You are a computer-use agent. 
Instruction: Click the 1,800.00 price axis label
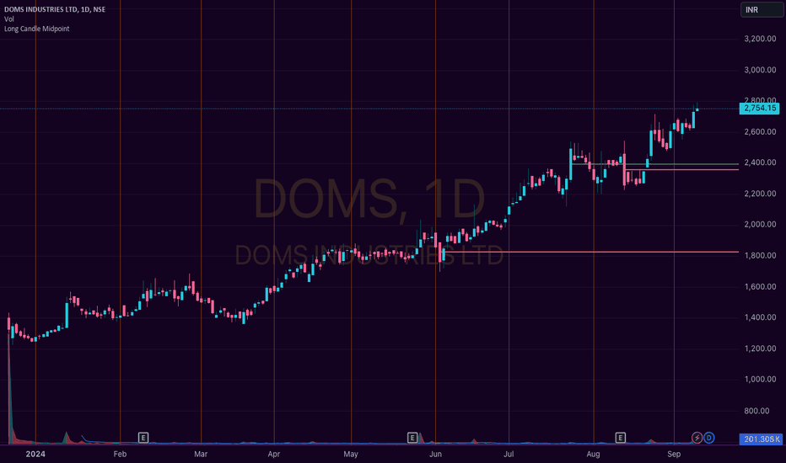coord(760,255)
